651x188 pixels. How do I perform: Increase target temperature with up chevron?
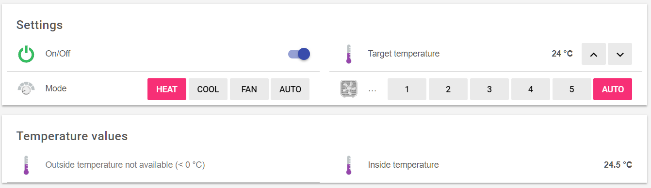click(x=594, y=54)
